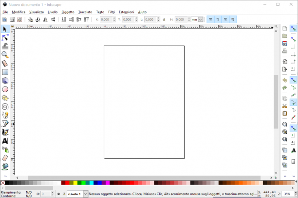298x198 pixels.
Task: Select the Eraser tool
Action: point(5,158)
